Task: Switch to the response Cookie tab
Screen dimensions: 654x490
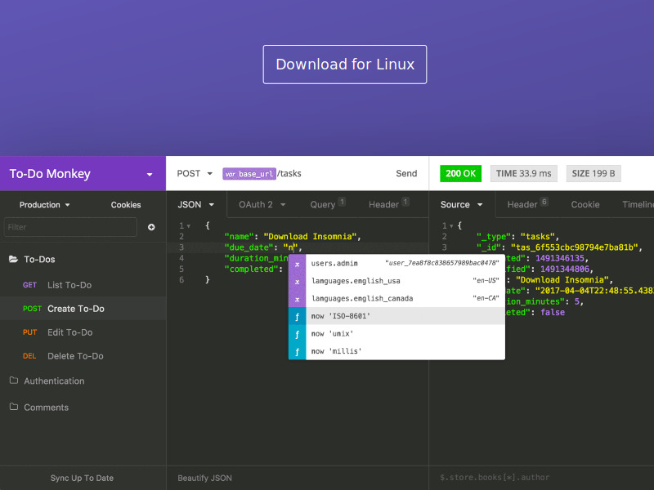Action: point(585,204)
